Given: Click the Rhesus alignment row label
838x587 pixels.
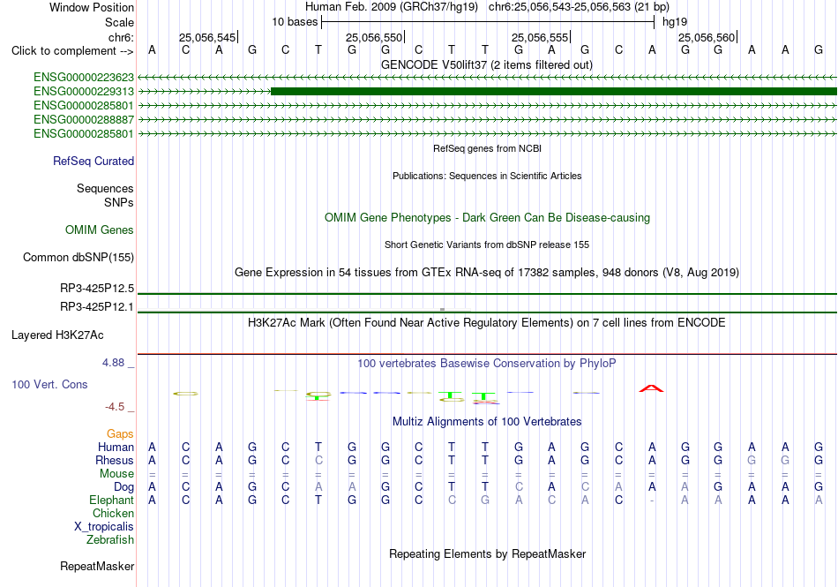Looking at the screenshot, I should (x=115, y=460).
